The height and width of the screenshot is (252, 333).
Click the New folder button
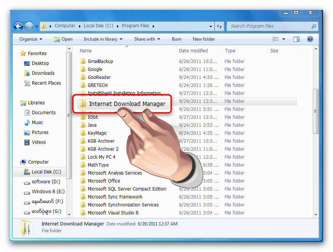click(x=204, y=39)
